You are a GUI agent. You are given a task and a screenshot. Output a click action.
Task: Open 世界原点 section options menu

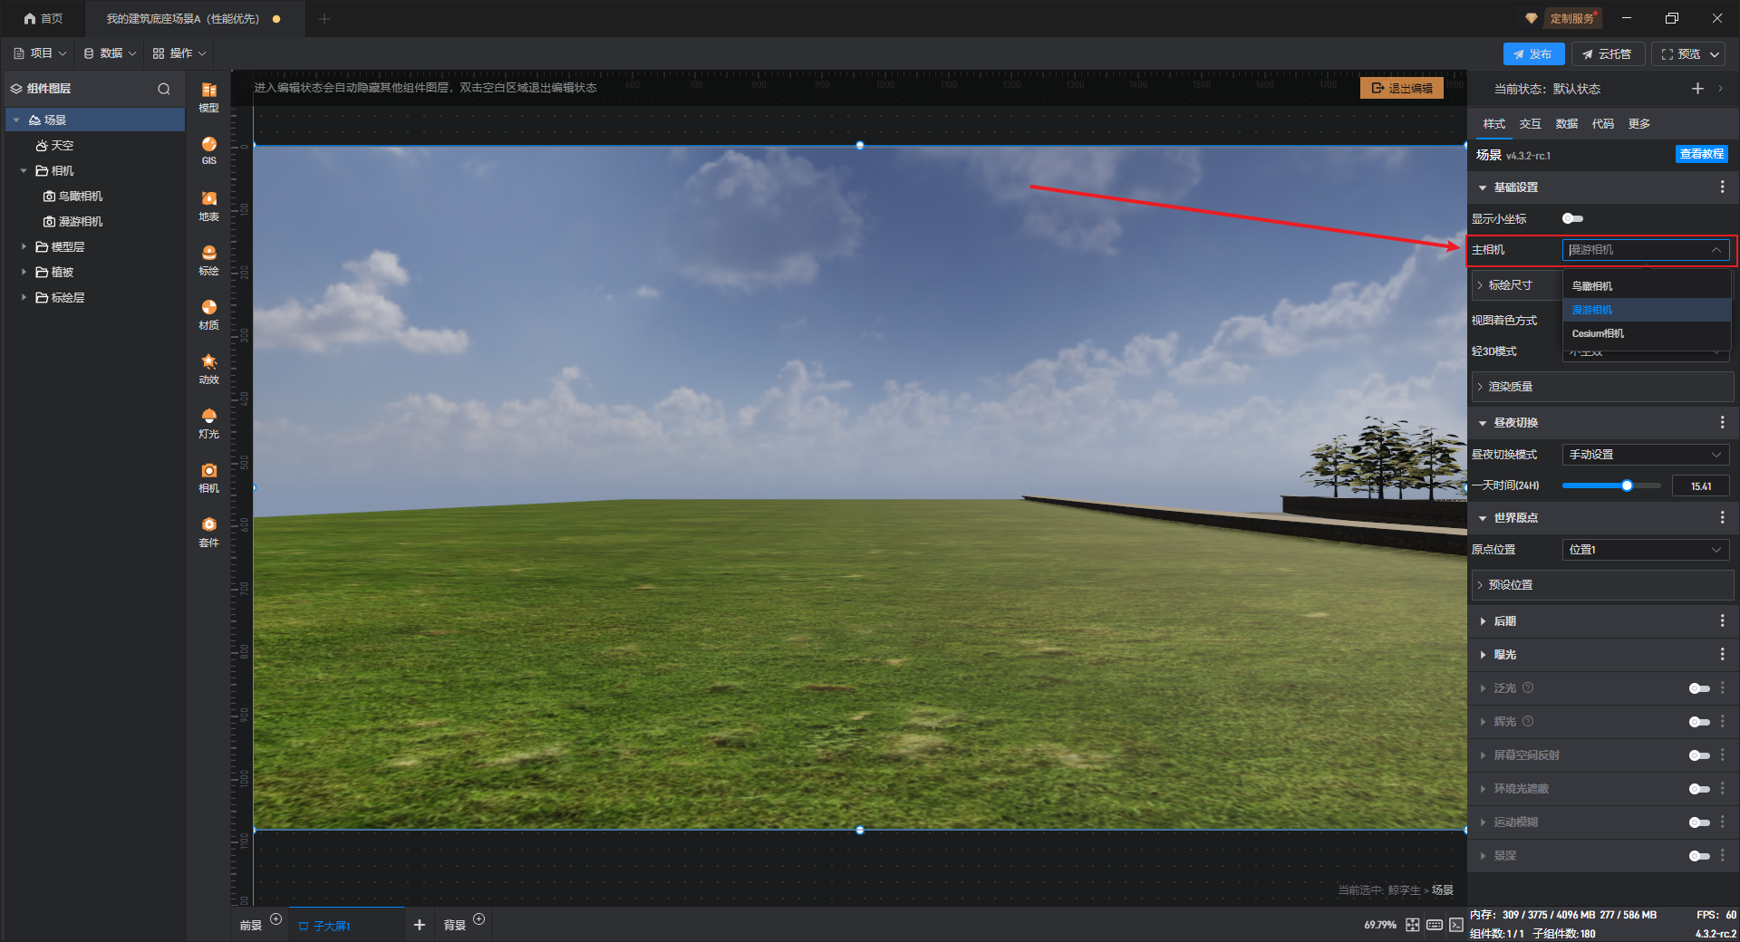click(1722, 517)
